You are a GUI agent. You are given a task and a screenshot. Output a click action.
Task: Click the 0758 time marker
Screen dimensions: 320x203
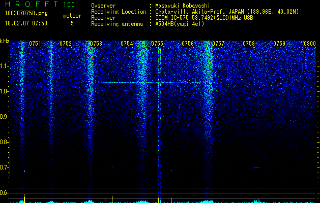click(x=249, y=44)
